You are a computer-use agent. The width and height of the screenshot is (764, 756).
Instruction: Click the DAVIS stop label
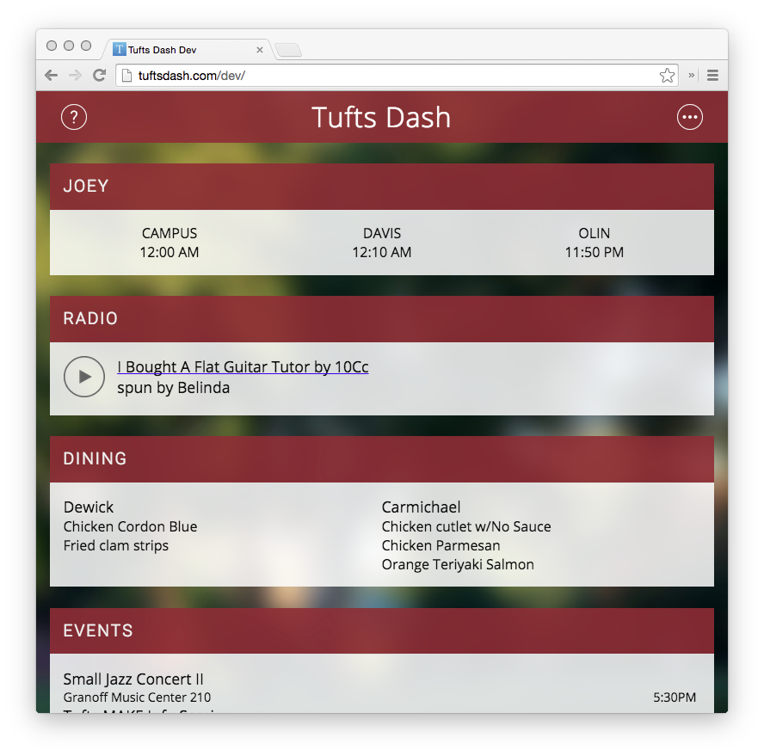pyautogui.click(x=382, y=233)
